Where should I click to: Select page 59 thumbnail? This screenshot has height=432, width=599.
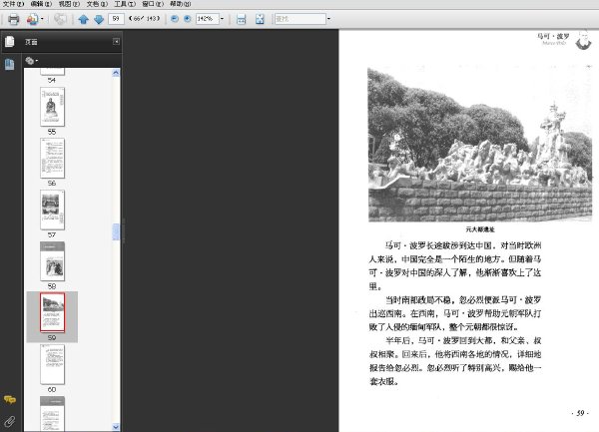[x=52, y=312]
